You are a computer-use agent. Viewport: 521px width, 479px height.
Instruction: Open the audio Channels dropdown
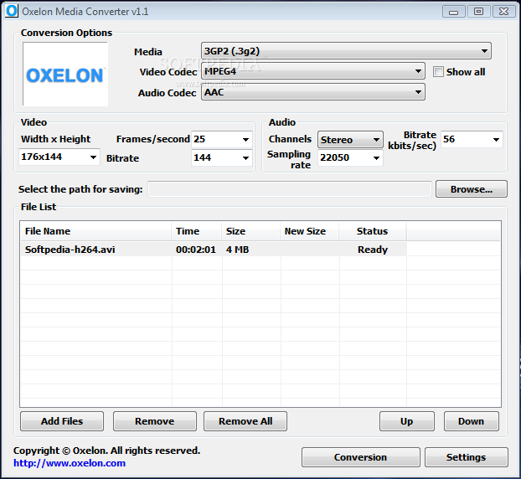[350, 140]
